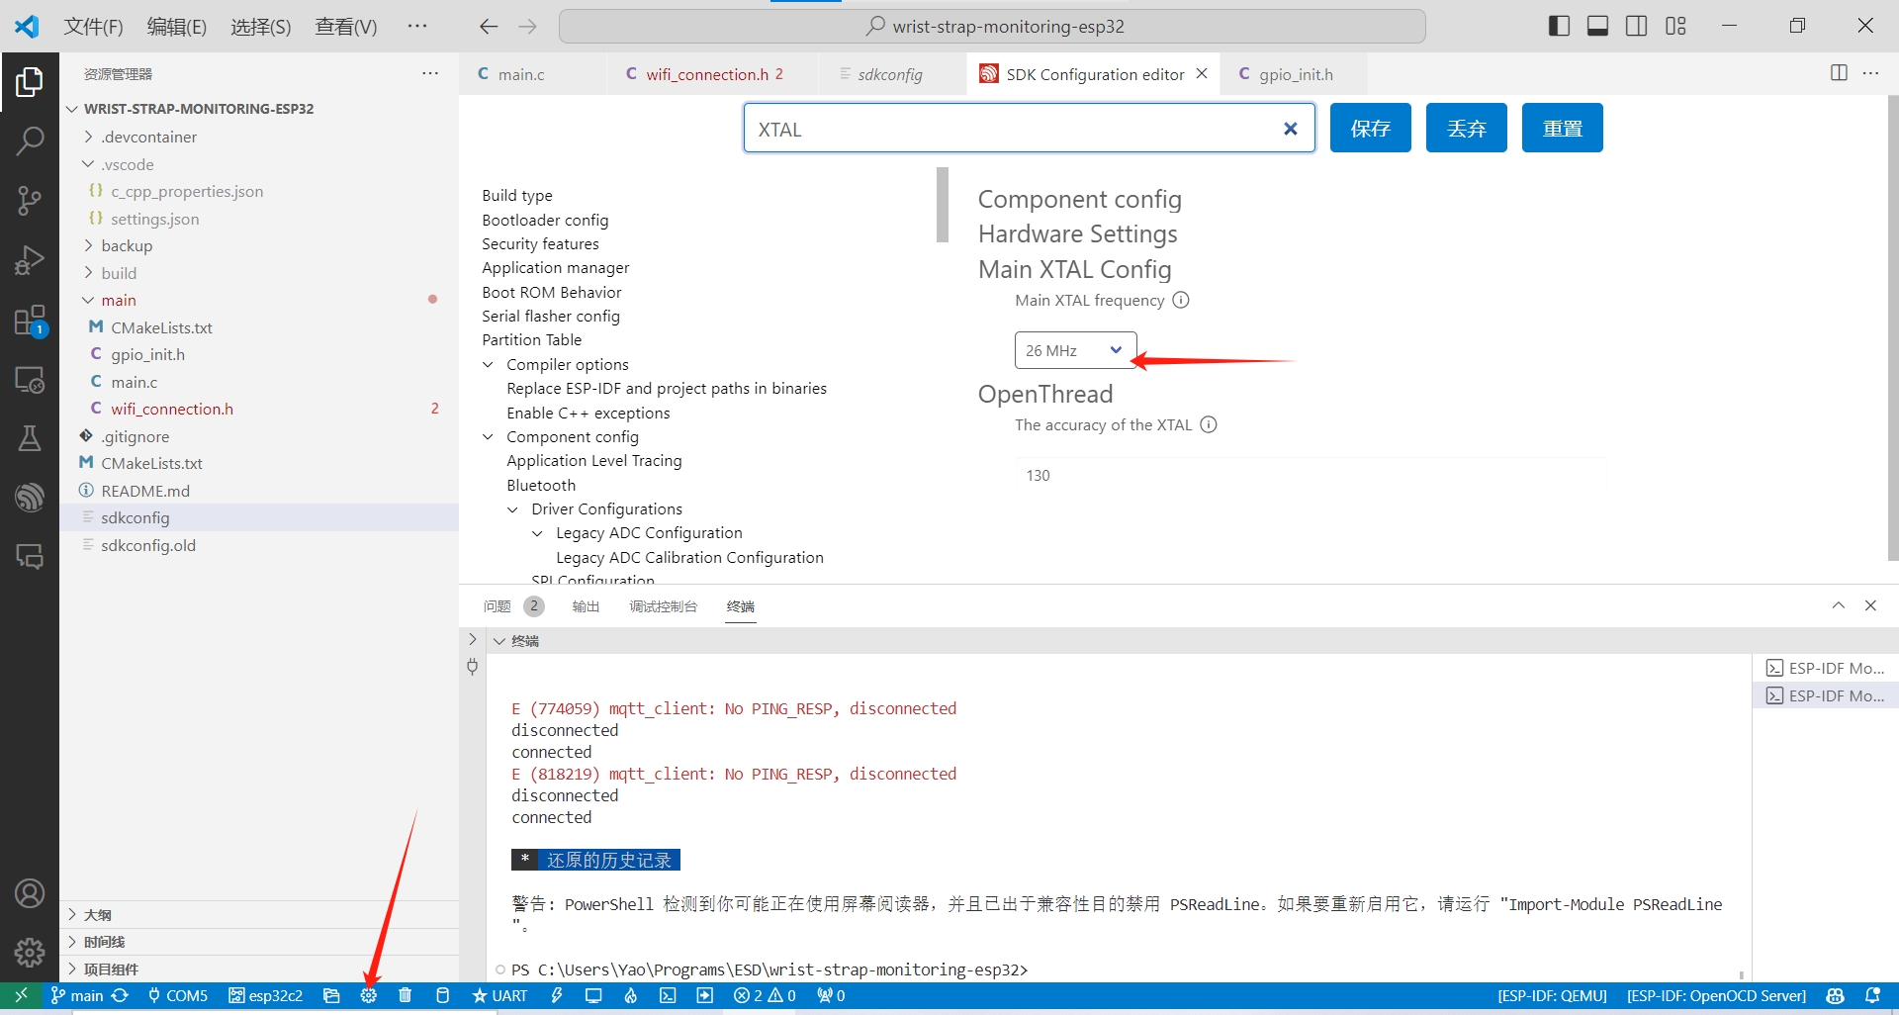Screen dimensions: 1899x1015
Task: Select the COM5 serial port in status bar
Action: click(178, 995)
